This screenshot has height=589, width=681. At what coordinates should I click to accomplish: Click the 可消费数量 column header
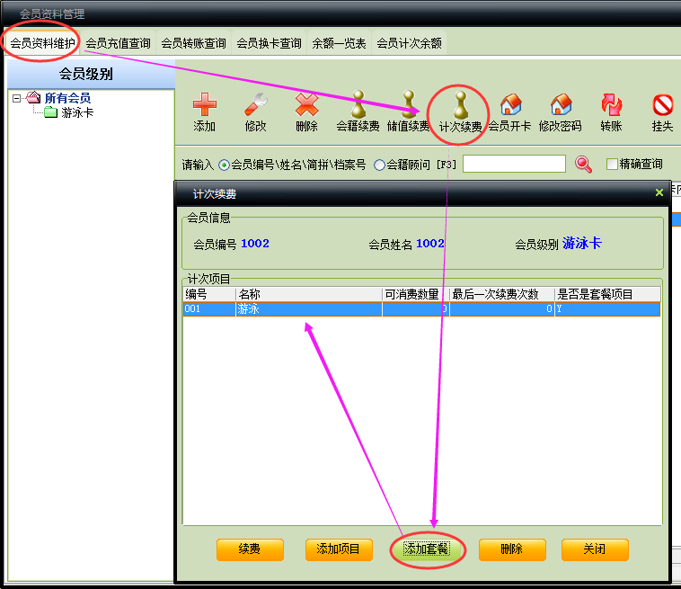click(x=416, y=294)
